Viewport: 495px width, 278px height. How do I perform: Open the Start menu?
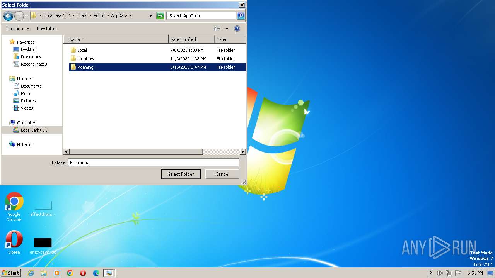coord(10,273)
